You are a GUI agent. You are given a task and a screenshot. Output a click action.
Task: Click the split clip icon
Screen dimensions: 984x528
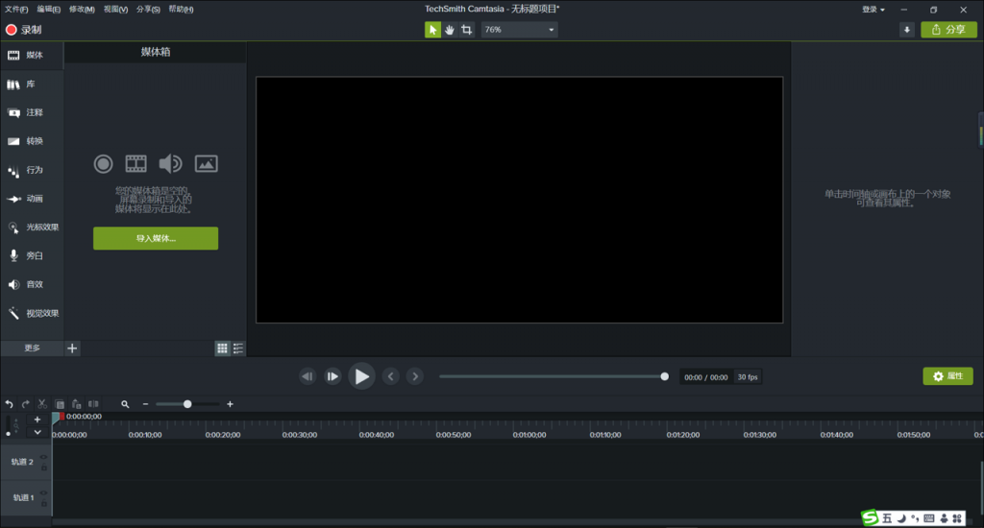pos(93,404)
